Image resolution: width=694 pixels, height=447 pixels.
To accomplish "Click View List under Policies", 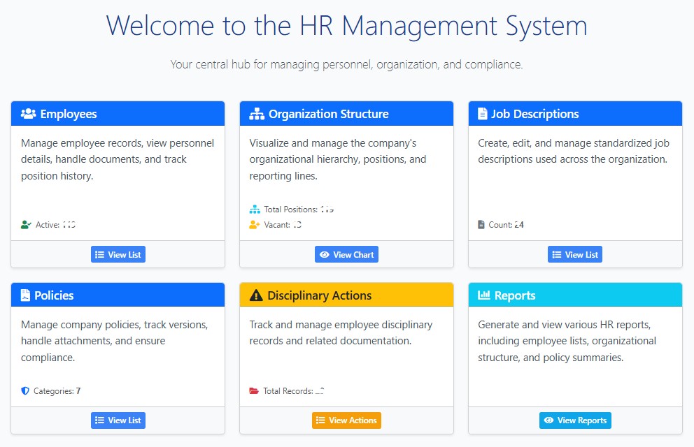I will [x=118, y=420].
